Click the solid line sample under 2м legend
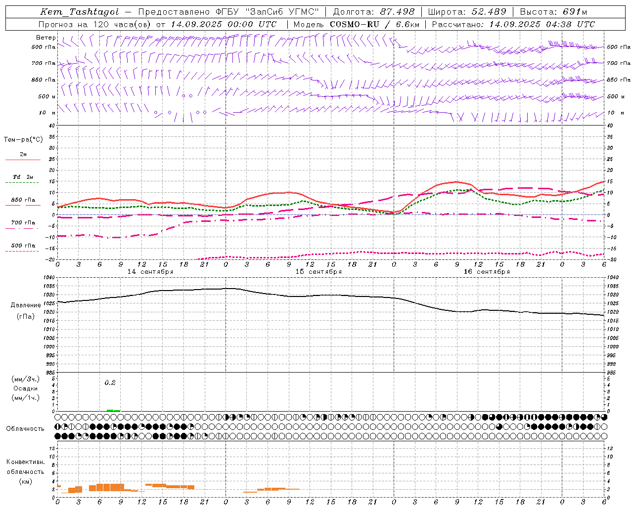 pyautogui.click(x=23, y=160)
